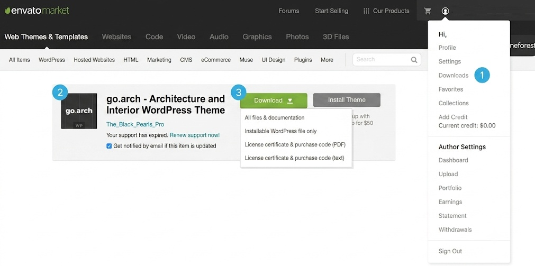535x266 pixels.
Task: Choose All files & documentation
Action: pos(274,117)
